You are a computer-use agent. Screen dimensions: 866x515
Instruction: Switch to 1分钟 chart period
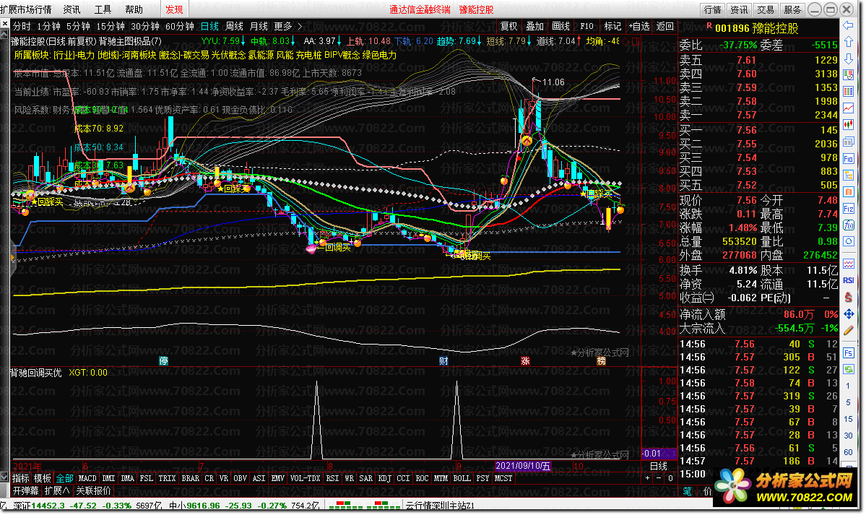pos(48,26)
